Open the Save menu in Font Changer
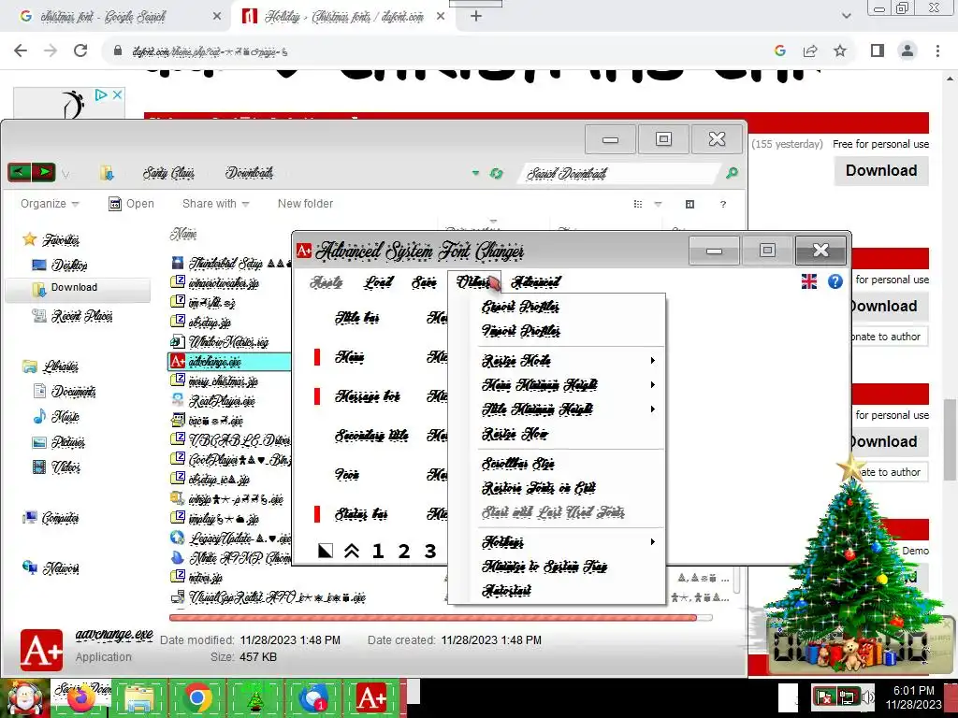Viewport: 958px width, 718px height. (x=424, y=282)
